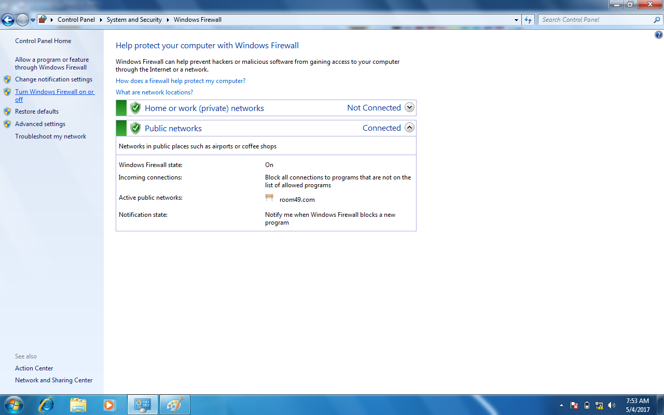Show hidden tray icons arrow

click(561, 405)
